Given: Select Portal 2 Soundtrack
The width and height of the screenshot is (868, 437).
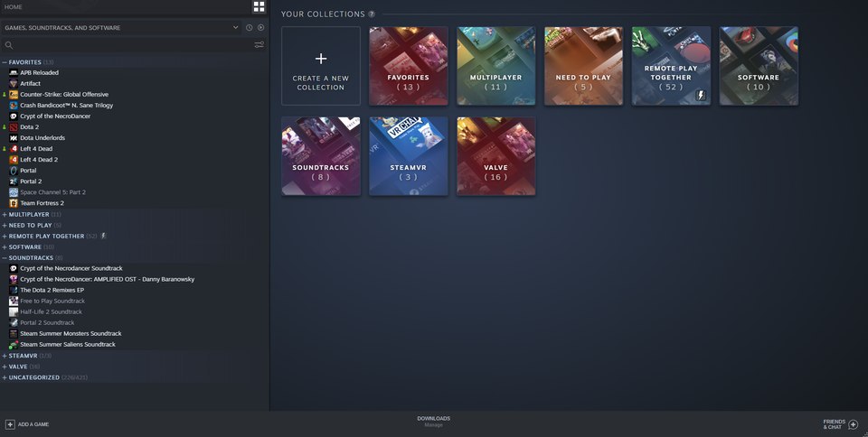Looking at the screenshot, I should (x=47, y=322).
